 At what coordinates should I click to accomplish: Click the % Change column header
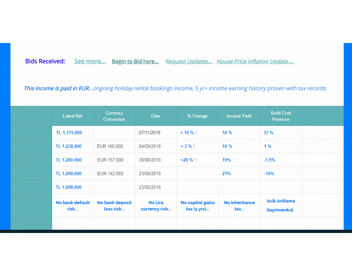[197, 116]
